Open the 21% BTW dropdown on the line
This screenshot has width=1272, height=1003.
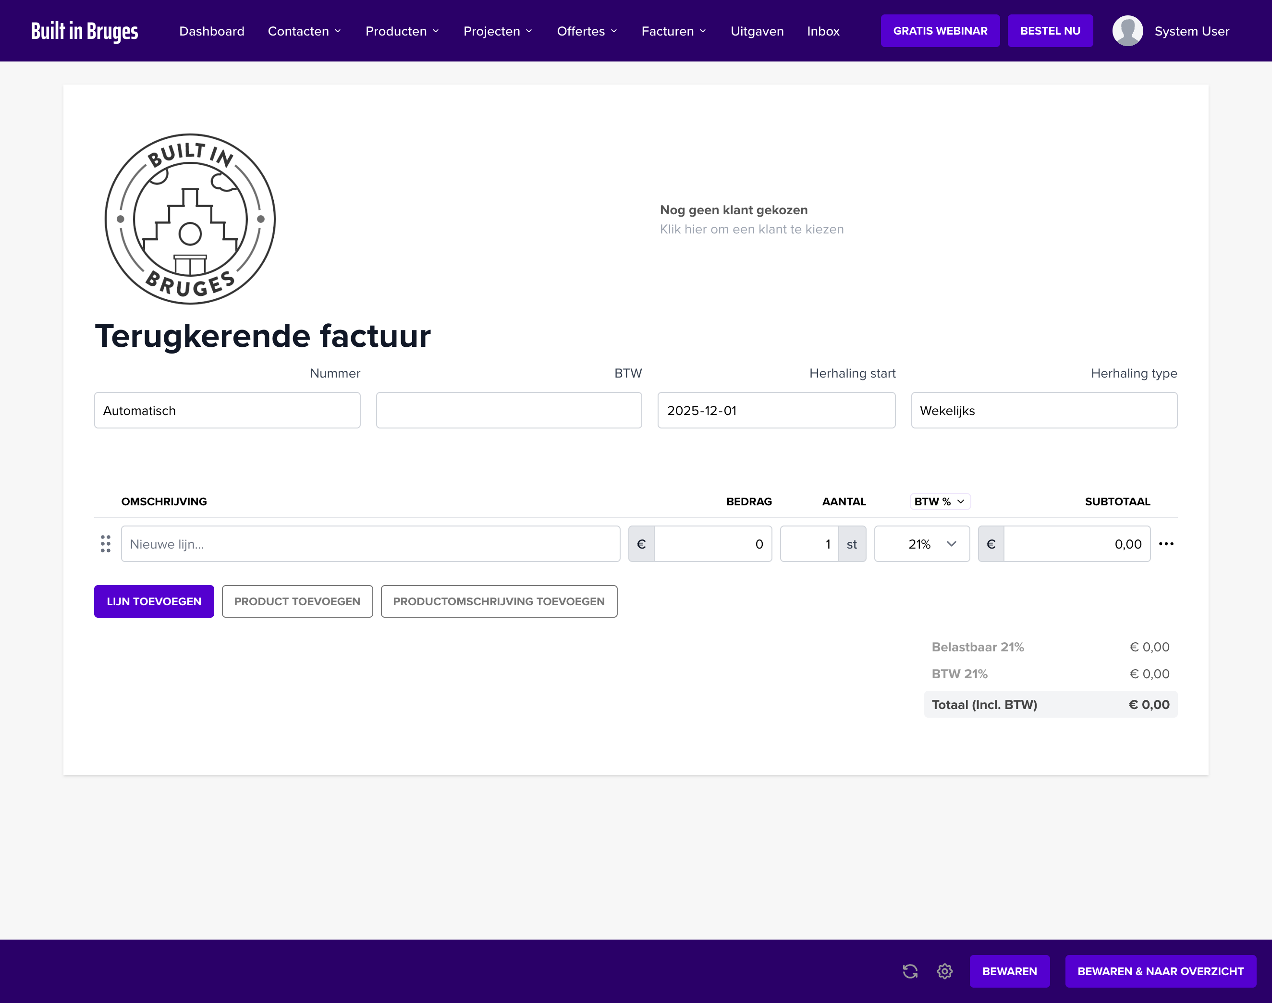click(x=921, y=544)
